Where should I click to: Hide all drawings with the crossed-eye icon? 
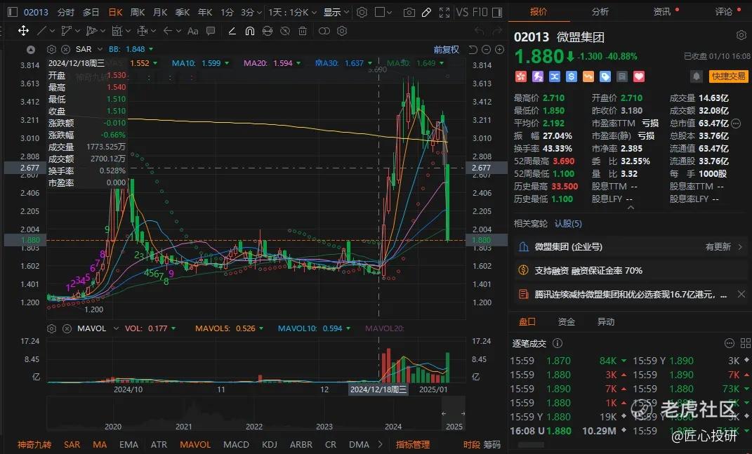[x=285, y=31]
